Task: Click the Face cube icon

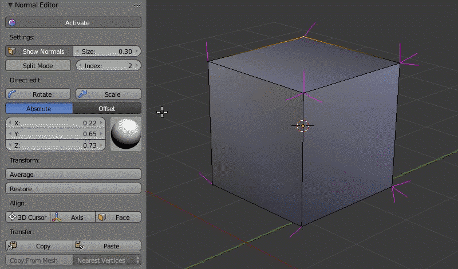Action: [x=102, y=217]
